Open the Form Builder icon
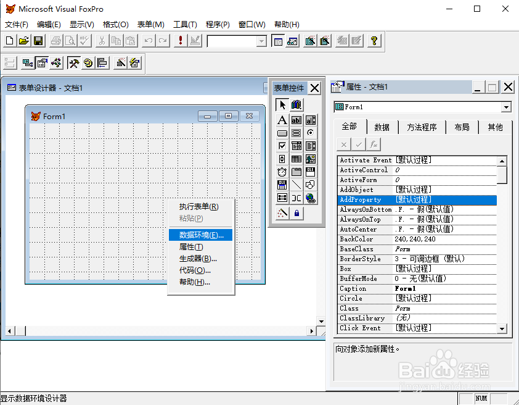This screenshot has width=519, height=405. [x=121, y=62]
